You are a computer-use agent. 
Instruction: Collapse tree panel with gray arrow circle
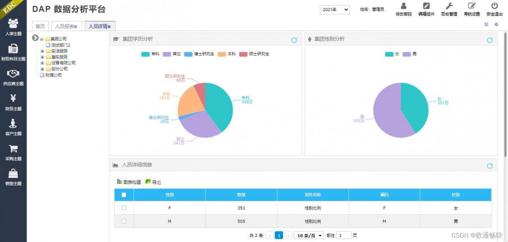pos(35,38)
